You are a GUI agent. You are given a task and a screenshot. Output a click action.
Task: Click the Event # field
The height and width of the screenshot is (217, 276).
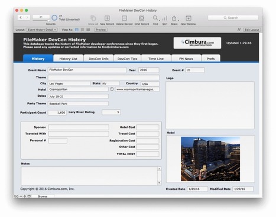point(195,70)
